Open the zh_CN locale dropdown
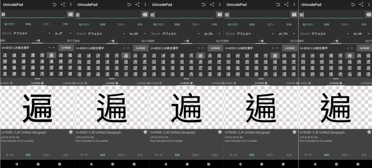Screen dimensions: 372x168 coord(212,33)
